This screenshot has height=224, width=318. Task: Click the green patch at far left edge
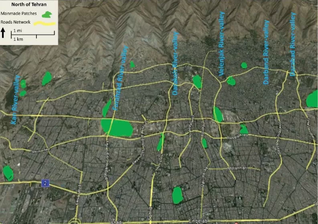coord(8,173)
